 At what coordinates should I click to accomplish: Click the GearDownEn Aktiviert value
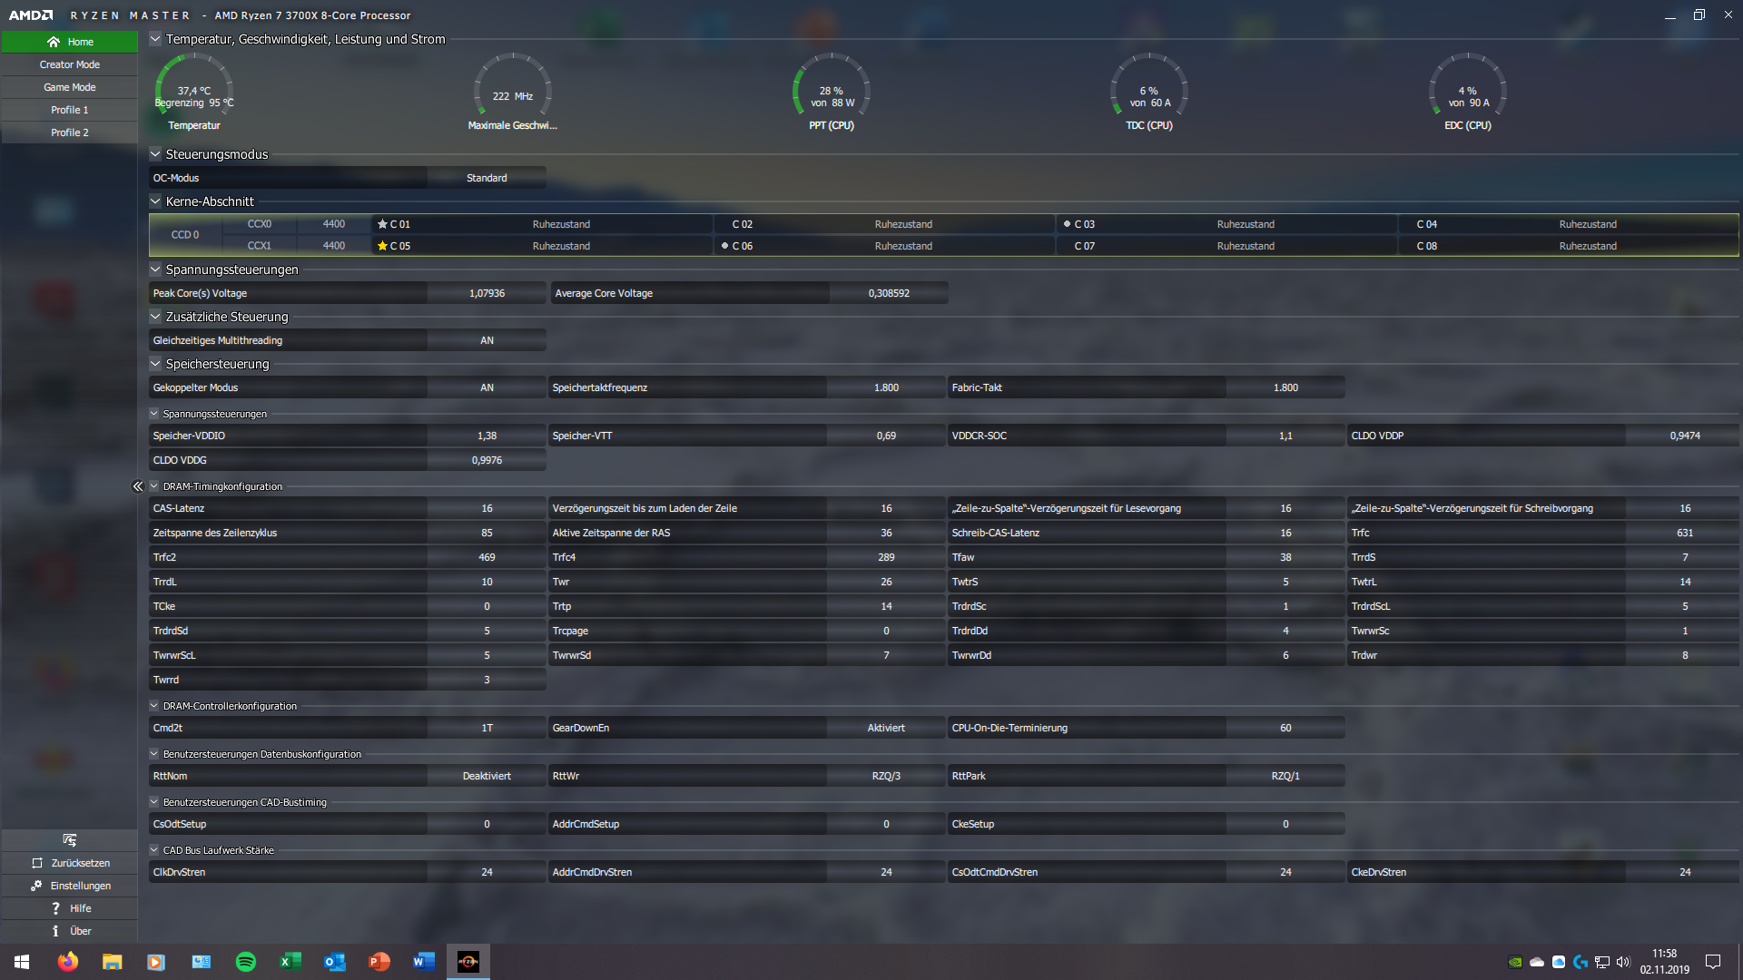click(885, 728)
